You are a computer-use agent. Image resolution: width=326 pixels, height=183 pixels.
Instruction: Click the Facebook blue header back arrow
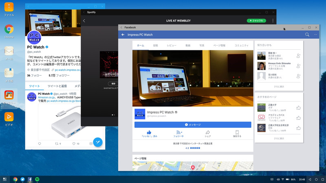click(123, 35)
